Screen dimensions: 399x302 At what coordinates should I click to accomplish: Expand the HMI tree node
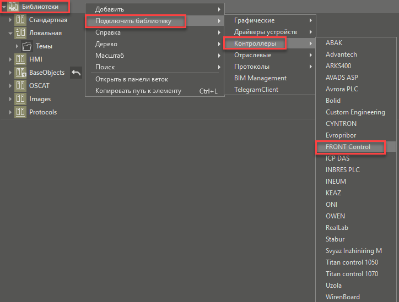pyautogui.click(x=10, y=59)
